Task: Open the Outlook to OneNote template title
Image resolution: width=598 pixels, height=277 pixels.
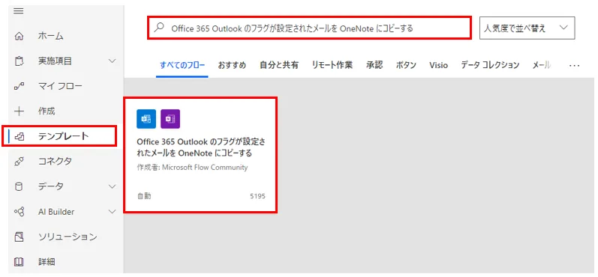Action: [201, 147]
